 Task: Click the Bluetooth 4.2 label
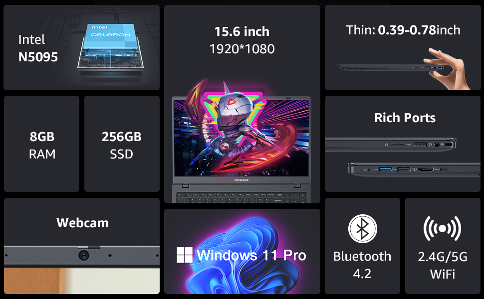(362, 265)
